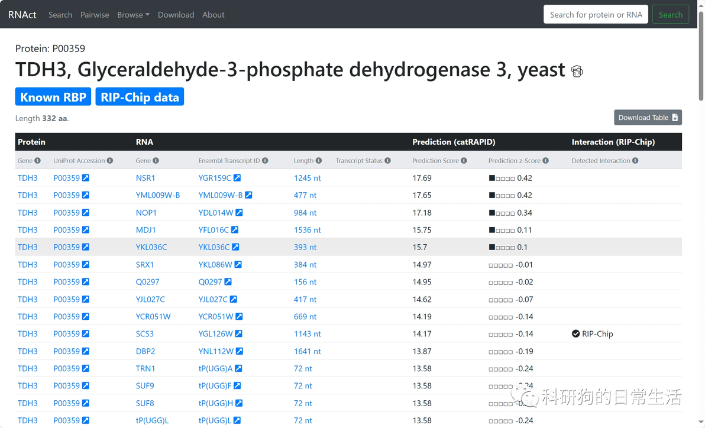Open external link icon beside YML009W-B transcript
This screenshot has height=428, width=705.
(248, 195)
